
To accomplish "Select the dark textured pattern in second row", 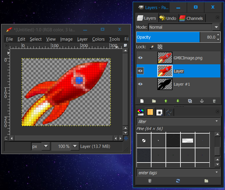I will pyautogui.click(x=144, y=155).
